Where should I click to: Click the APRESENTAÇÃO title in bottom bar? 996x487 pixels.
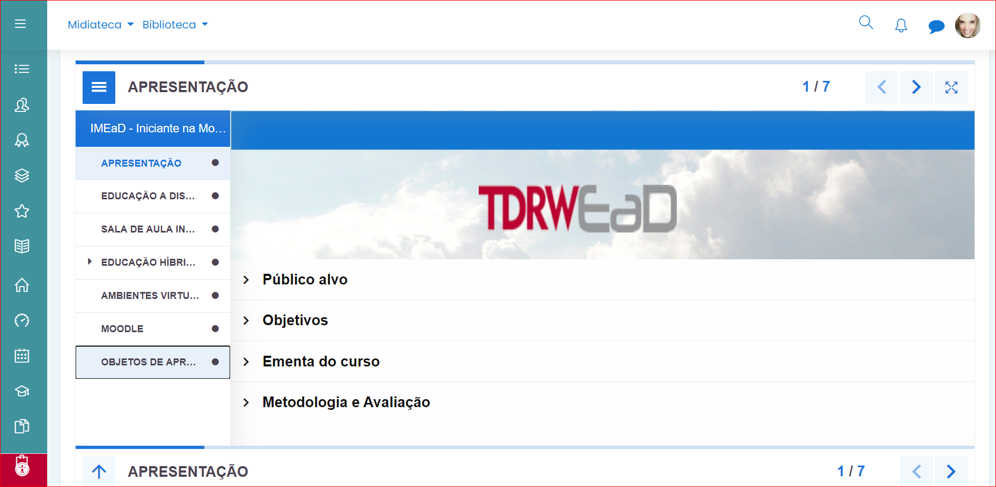[188, 471]
